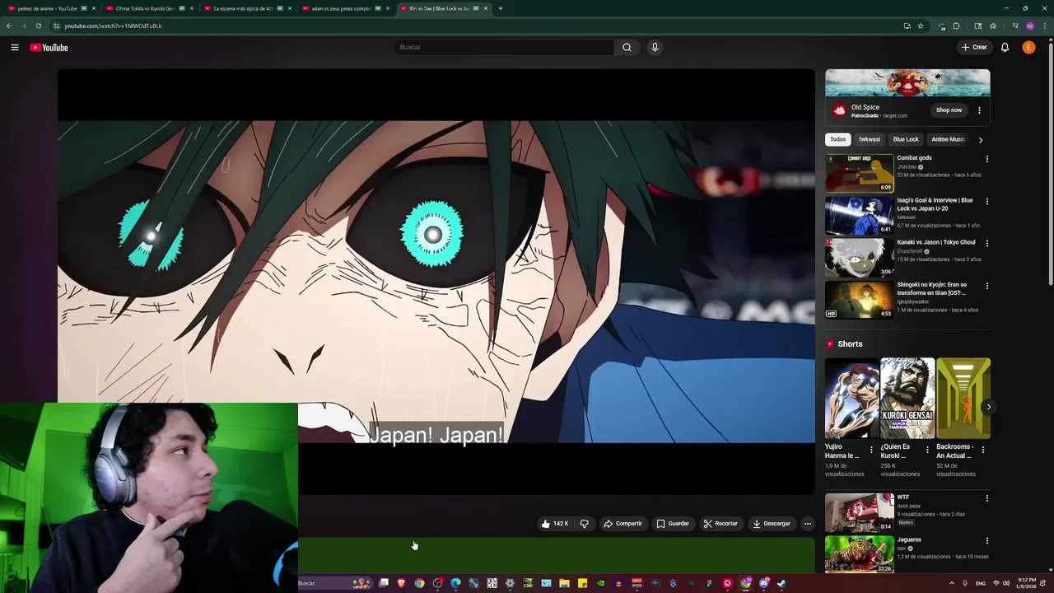Open the Combat gods video thumbnail
The width and height of the screenshot is (1054, 593).
point(859,173)
